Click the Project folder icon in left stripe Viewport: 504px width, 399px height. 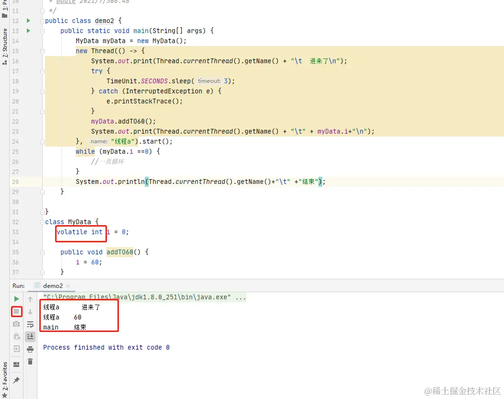5,15
